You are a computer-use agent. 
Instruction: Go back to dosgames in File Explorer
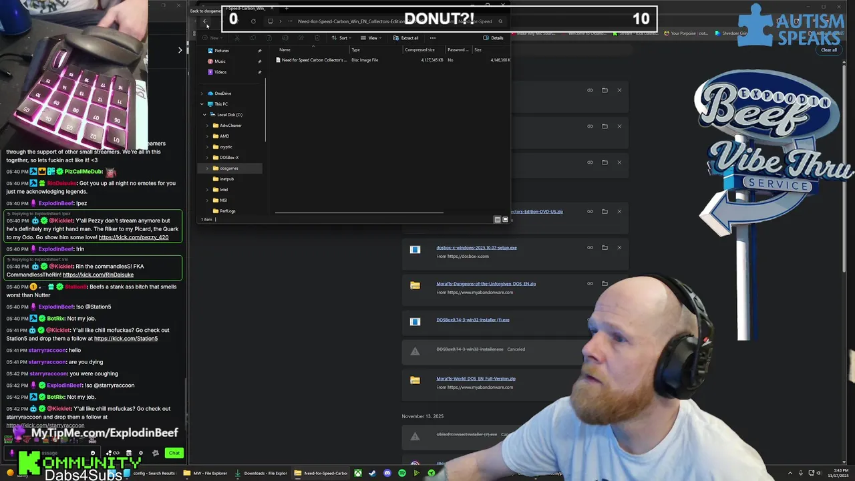coord(205,21)
